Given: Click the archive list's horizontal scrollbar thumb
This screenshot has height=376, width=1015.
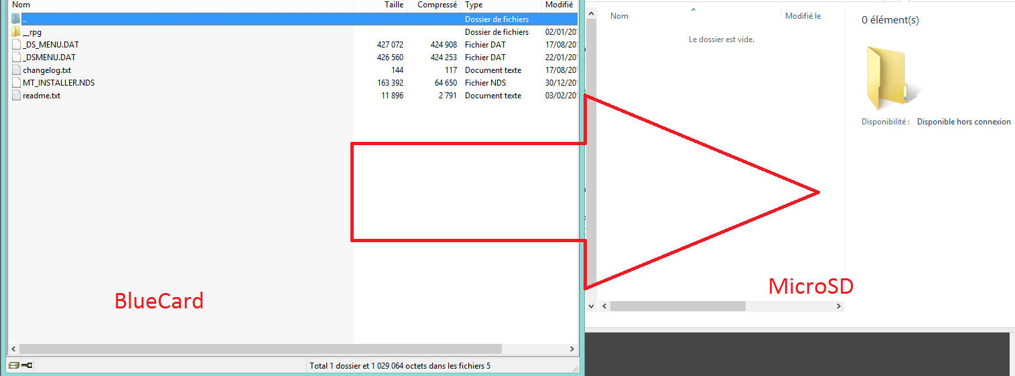Looking at the screenshot, I should [x=260, y=349].
